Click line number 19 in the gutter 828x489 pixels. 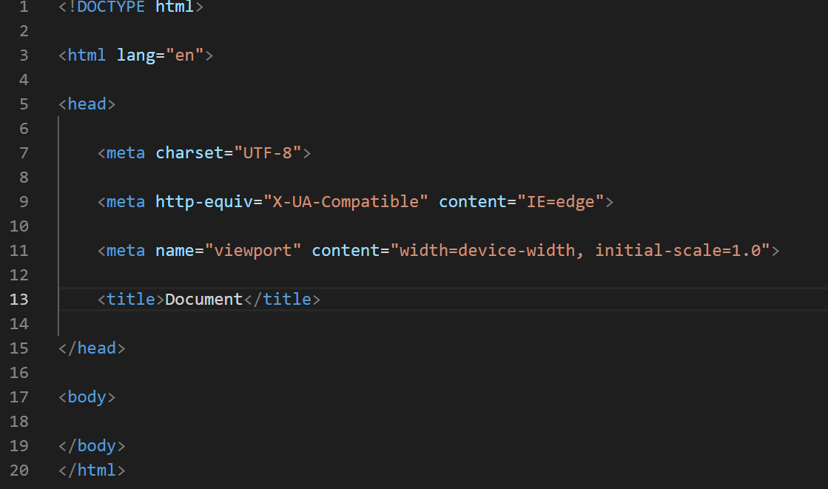(x=19, y=445)
